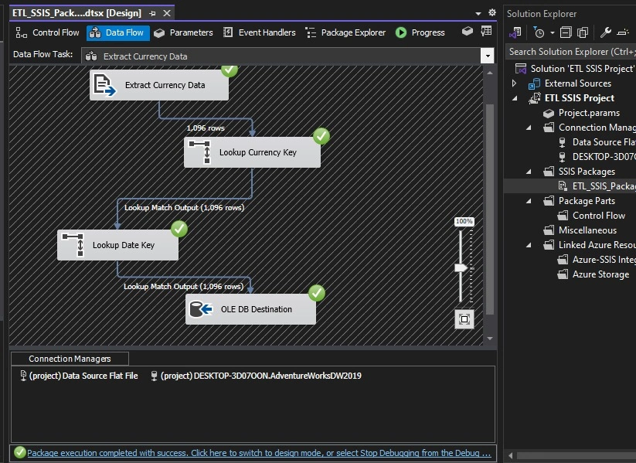
Task: Open the Event Handlers tab
Action: tap(260, 32)
